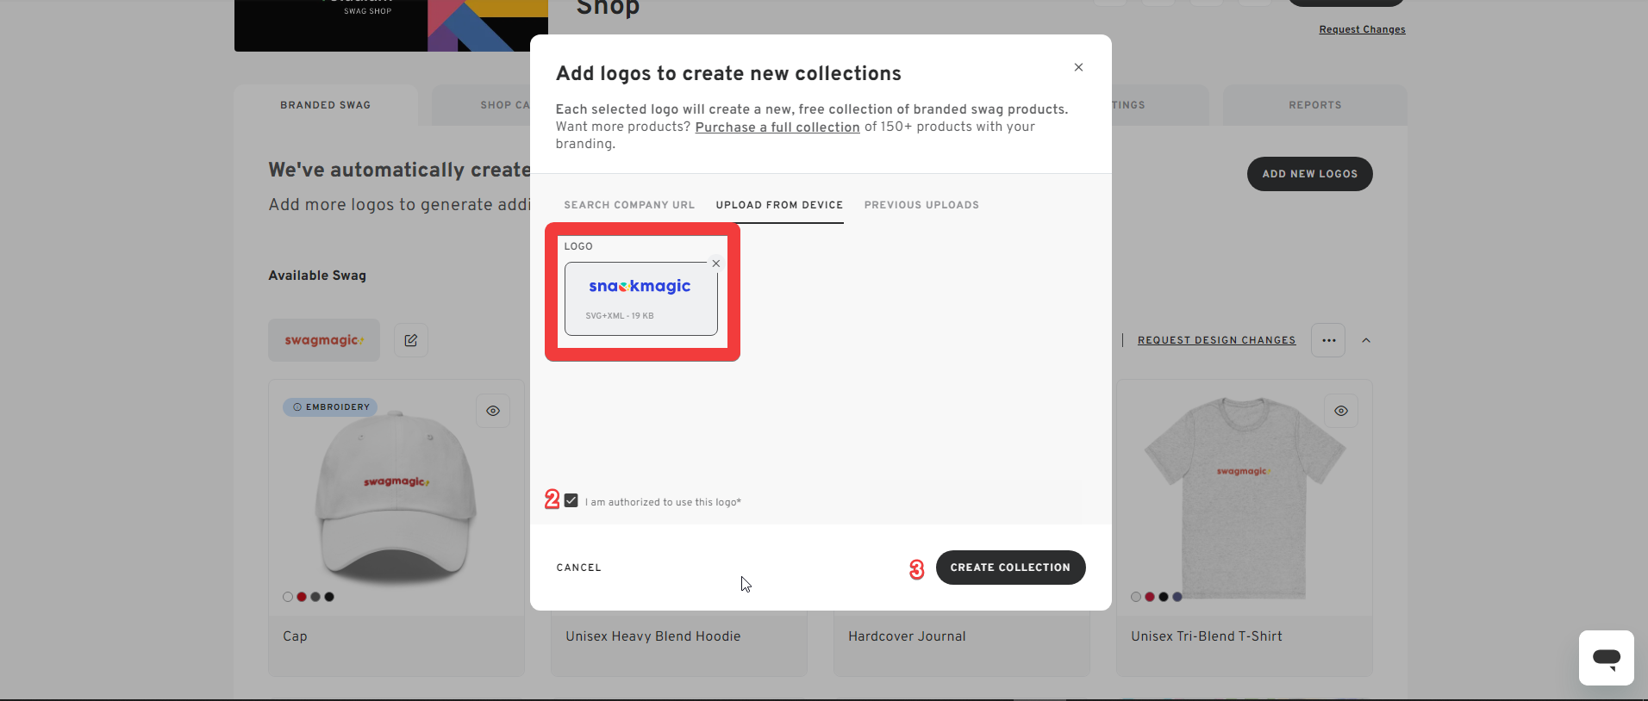Select the swagmagic logo chip
Viewport: 1648px width, 701px height.
coord(324,340)
